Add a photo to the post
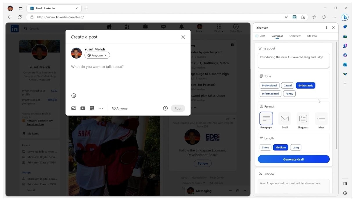The height and width of the screenshot is (200, 354). (x=74, y=108)
